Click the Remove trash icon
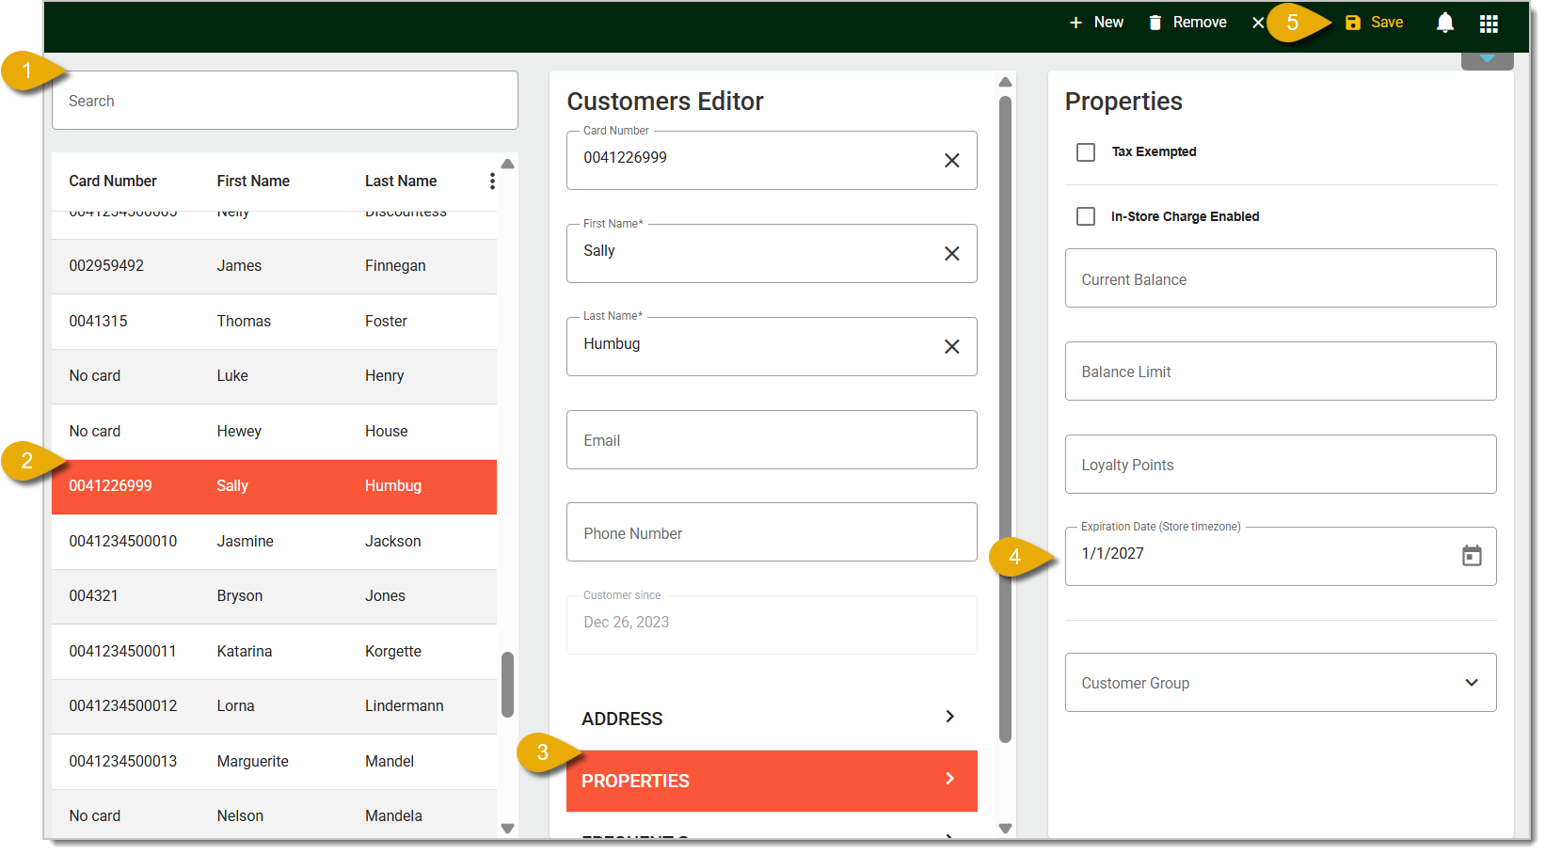The height and width of the screenshot is (854, 1545). tap(1155, 23)
